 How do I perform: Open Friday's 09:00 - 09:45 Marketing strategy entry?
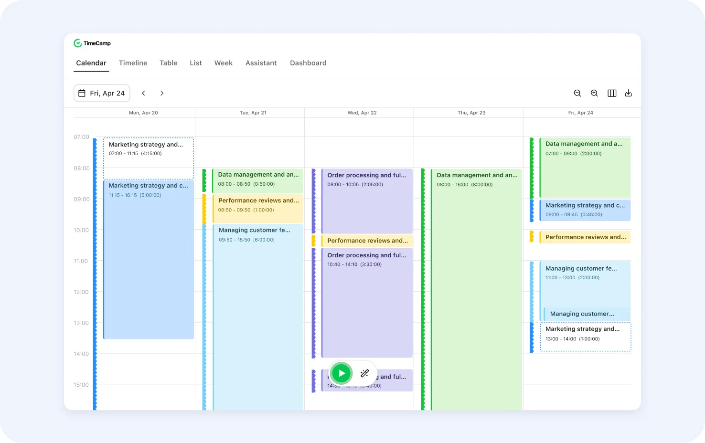point(585,210)
